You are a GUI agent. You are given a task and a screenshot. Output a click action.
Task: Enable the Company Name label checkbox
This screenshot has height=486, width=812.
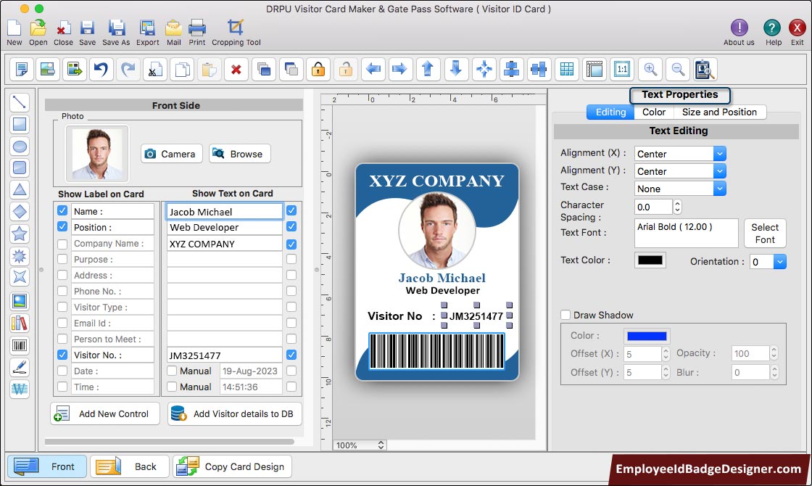pos(62,244)
